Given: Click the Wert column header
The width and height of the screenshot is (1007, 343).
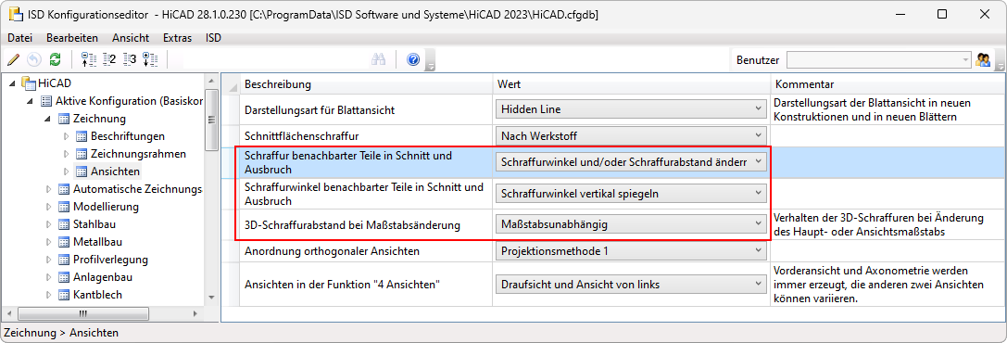Looking at the screenshot, I should [632, 84].
